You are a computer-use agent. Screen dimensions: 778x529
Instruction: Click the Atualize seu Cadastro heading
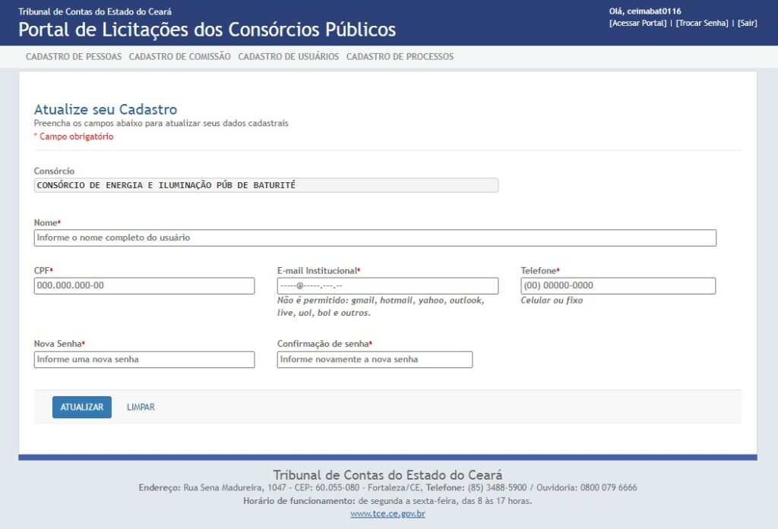click(106, 109)
